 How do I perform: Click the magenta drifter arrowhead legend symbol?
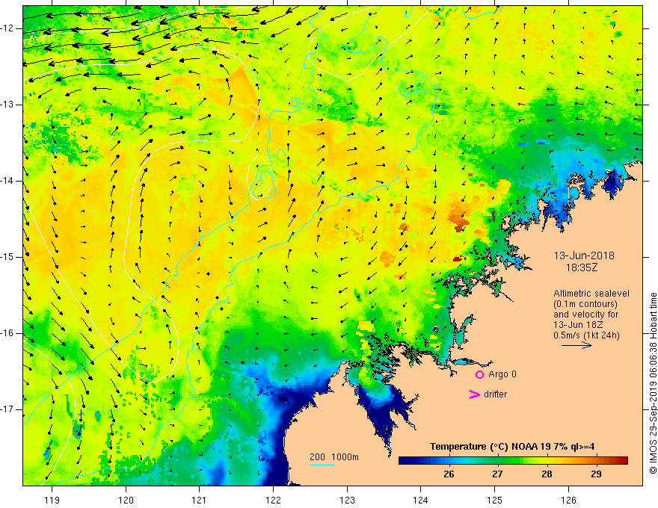point(475,394)
